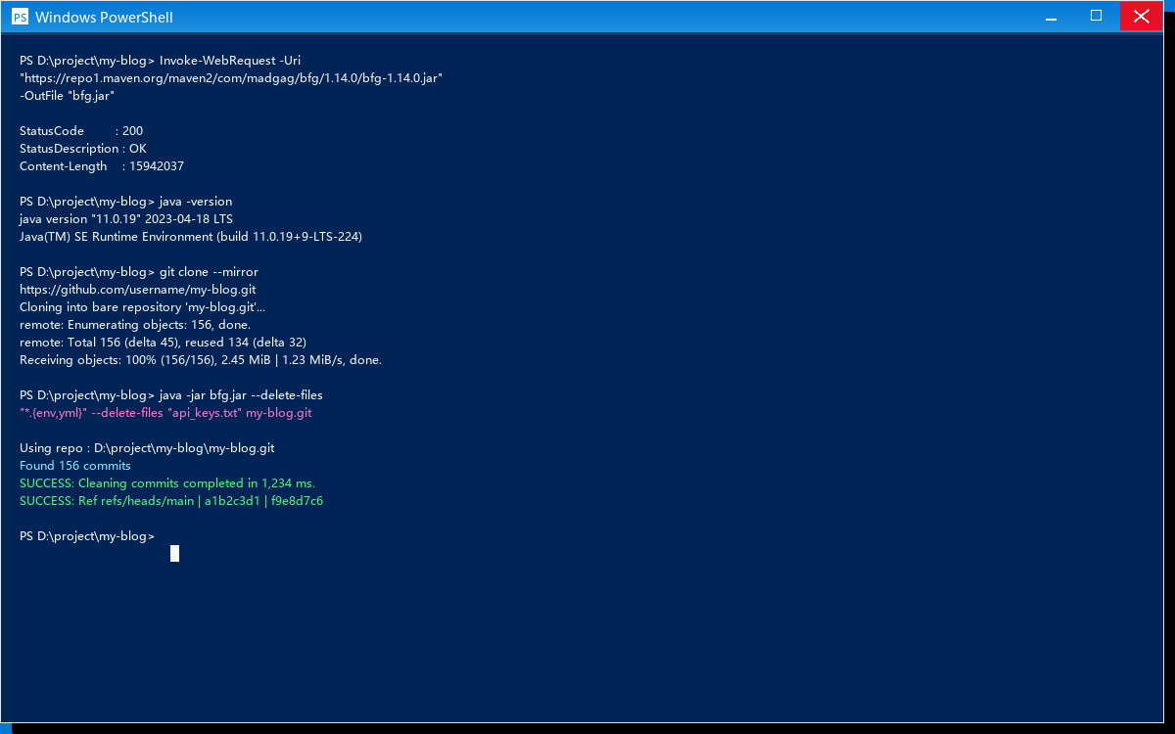Click the "git clone --mirror" command line
Screen dimensions: 1175x734
(139, 272)
